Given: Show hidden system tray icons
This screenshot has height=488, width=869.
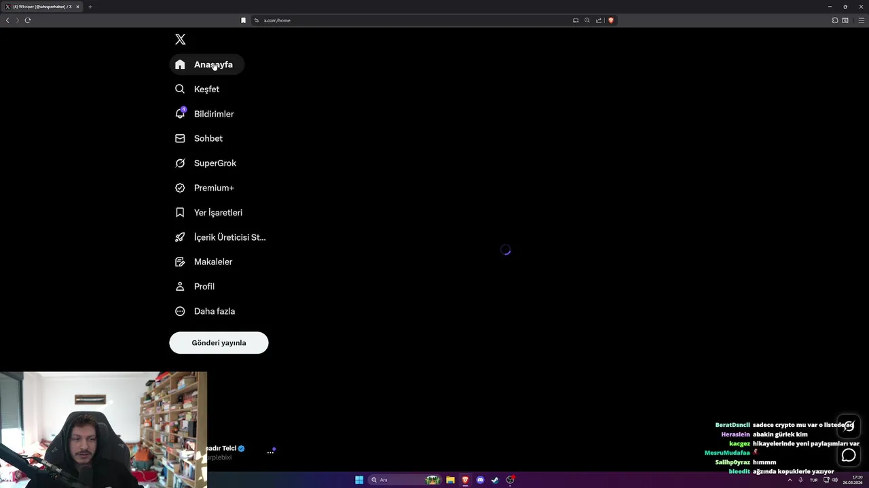Looking at the screenshot, I should pyautogui.click(x=790, y=480).
